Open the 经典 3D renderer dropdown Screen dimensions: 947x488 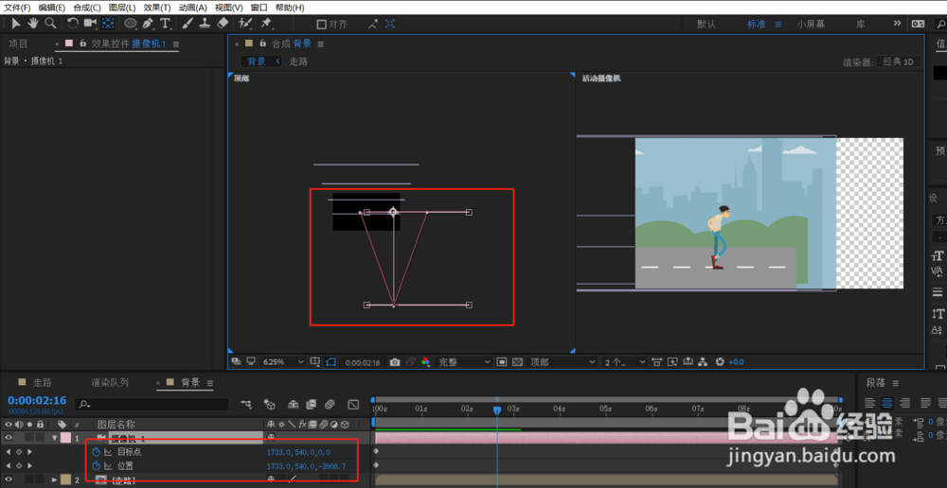[898, 62]
